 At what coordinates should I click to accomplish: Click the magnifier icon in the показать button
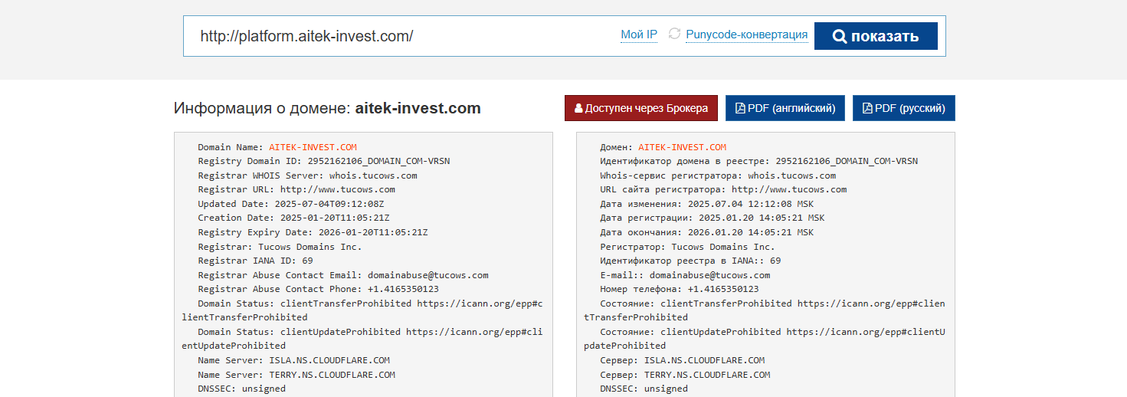point(839,36)
